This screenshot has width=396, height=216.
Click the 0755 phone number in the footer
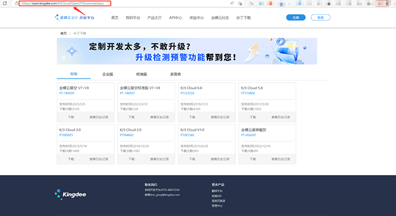170,190
